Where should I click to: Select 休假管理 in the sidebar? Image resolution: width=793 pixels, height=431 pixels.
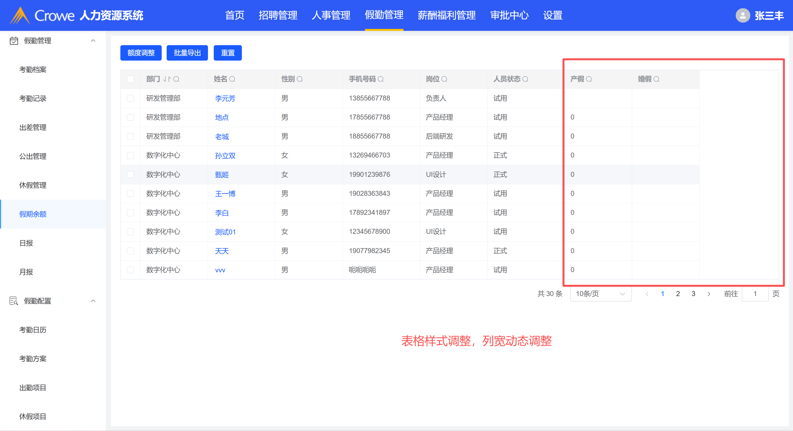tap(33, 185)
